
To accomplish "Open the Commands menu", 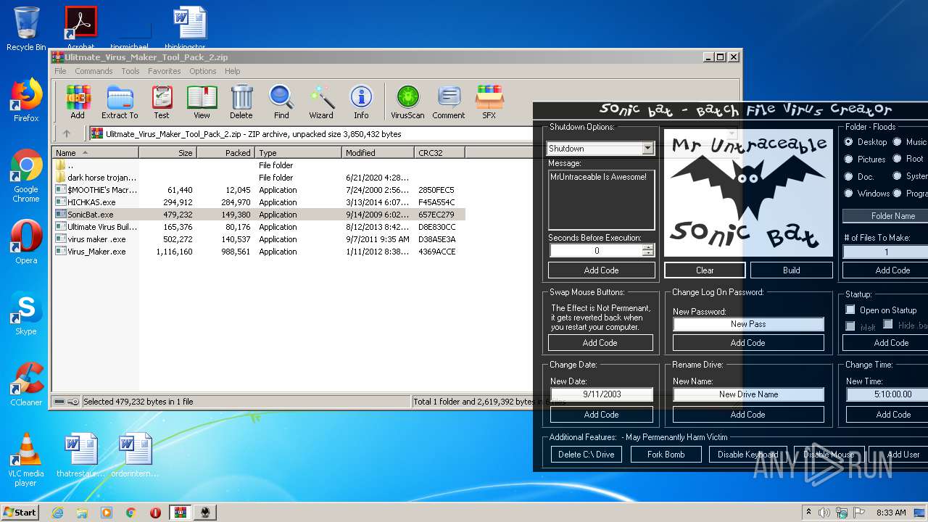I will (94, 71).
